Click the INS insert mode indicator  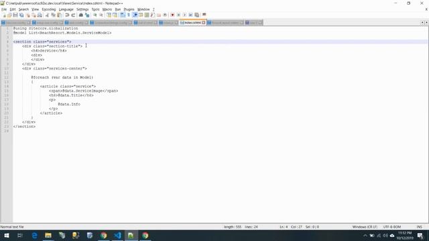(419, 227)
